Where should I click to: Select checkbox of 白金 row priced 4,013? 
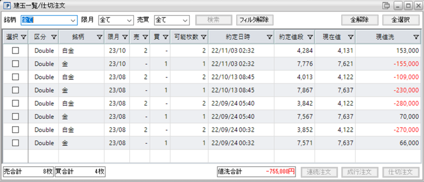[x=15, y=77]
